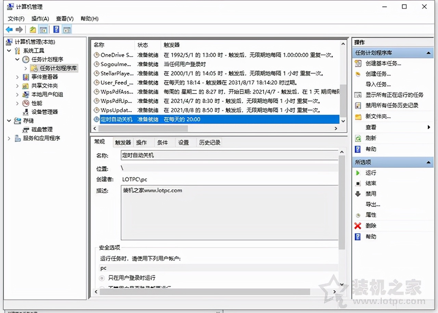
Task: Expand the 服务和应用程序 tree node
Action: point(9,138)
